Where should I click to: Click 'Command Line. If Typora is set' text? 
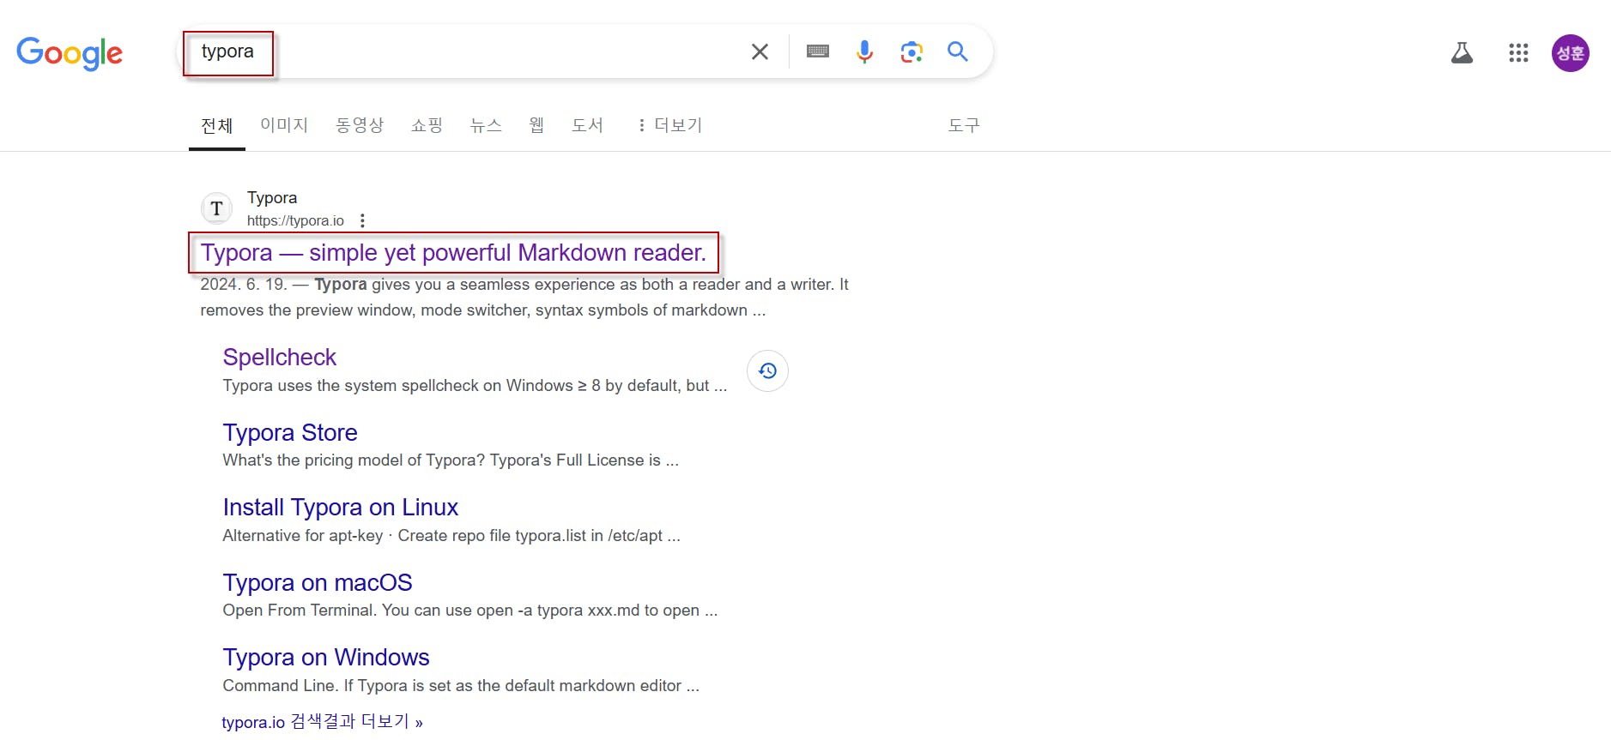tap(461, 686)
